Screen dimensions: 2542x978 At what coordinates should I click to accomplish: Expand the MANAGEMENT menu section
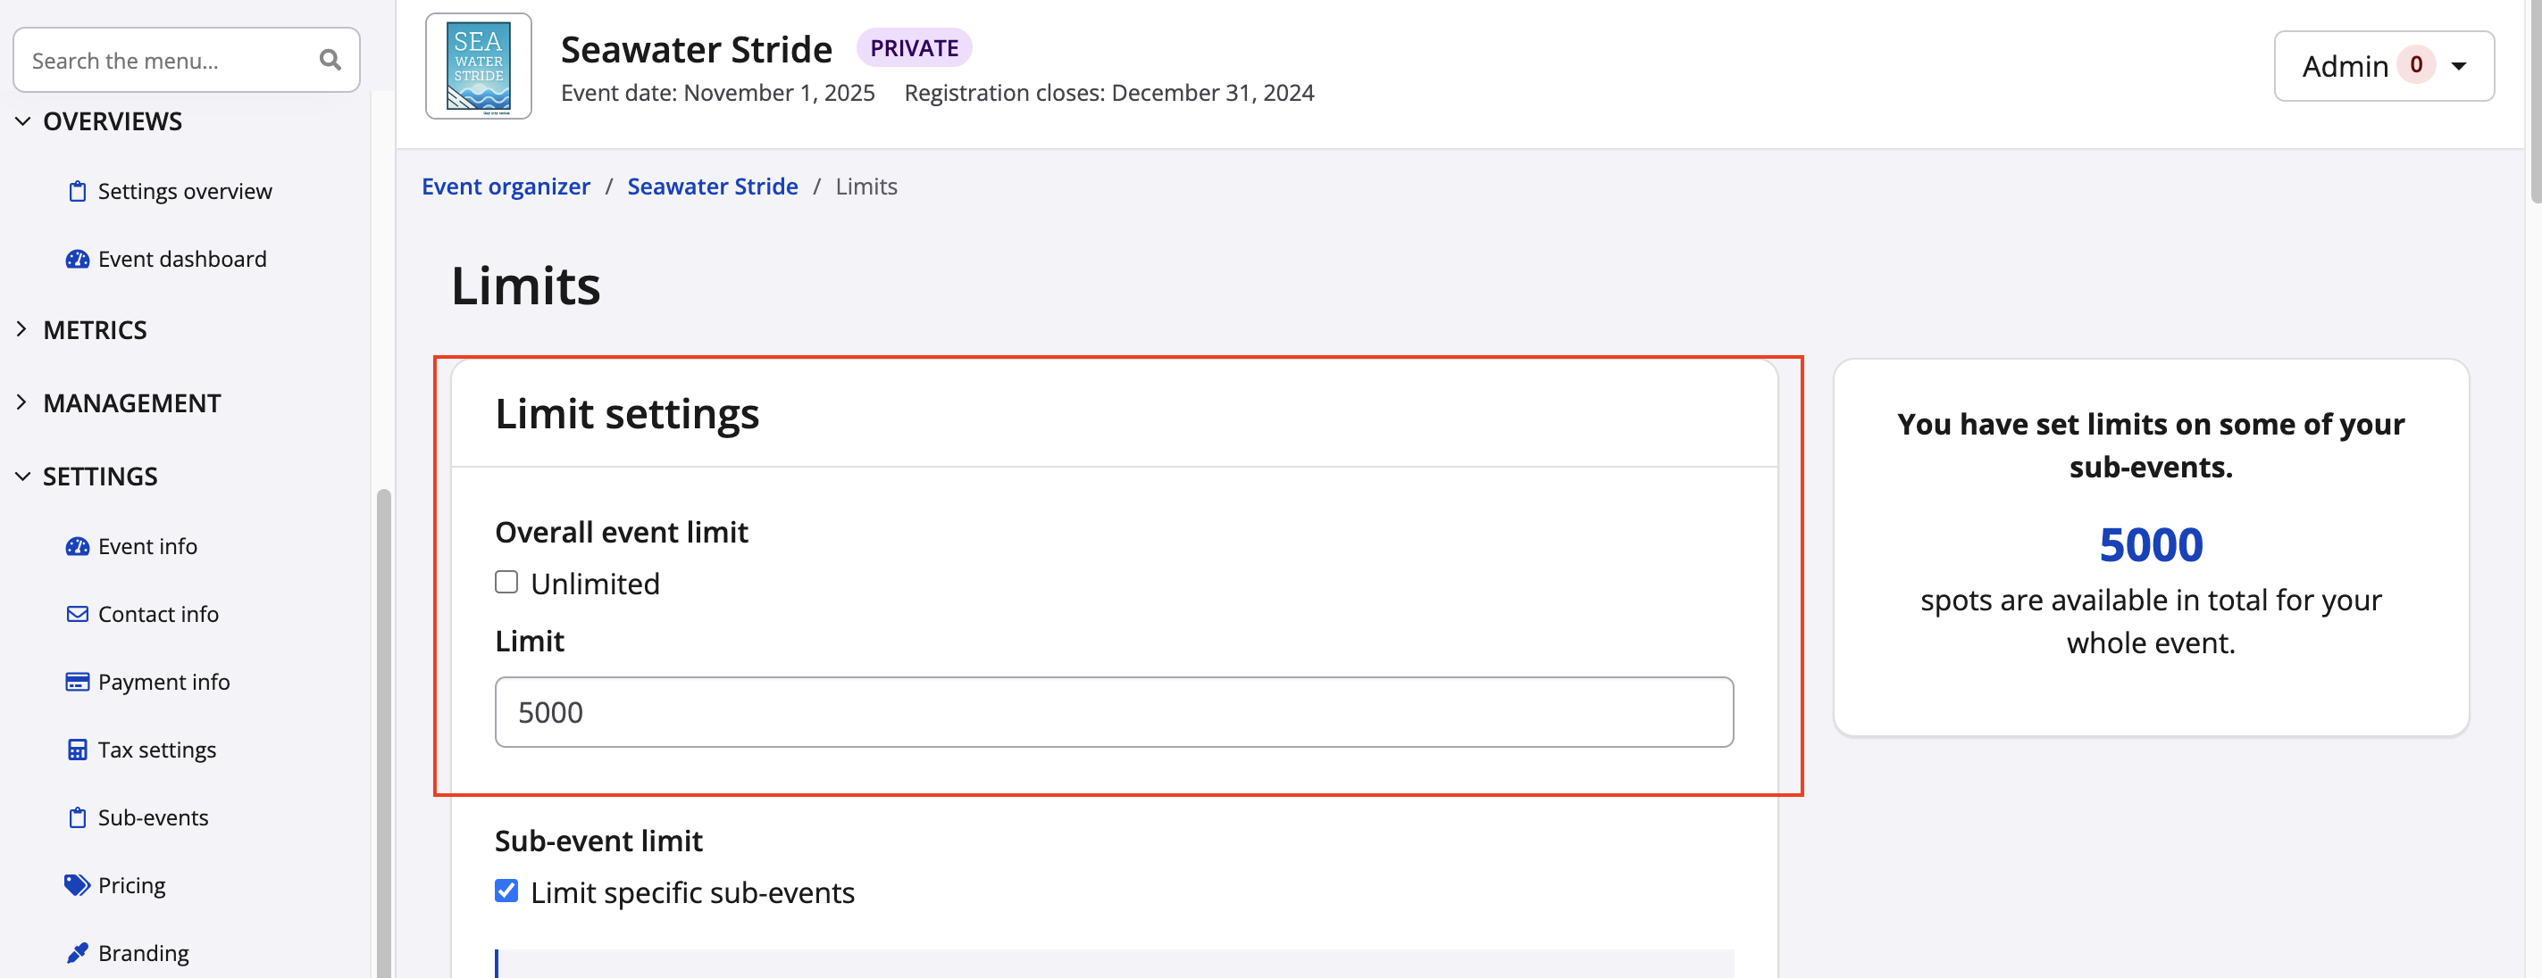(x=130, y=403)
